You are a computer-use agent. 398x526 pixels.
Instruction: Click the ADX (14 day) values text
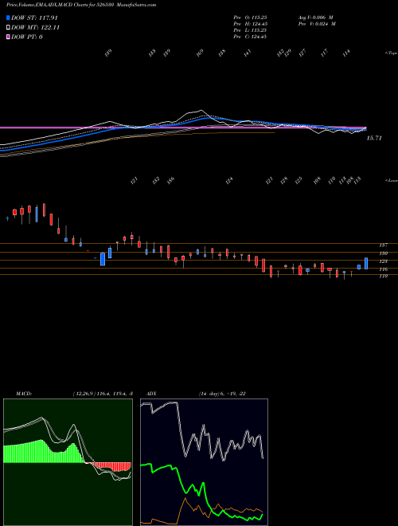click(222, 394)
